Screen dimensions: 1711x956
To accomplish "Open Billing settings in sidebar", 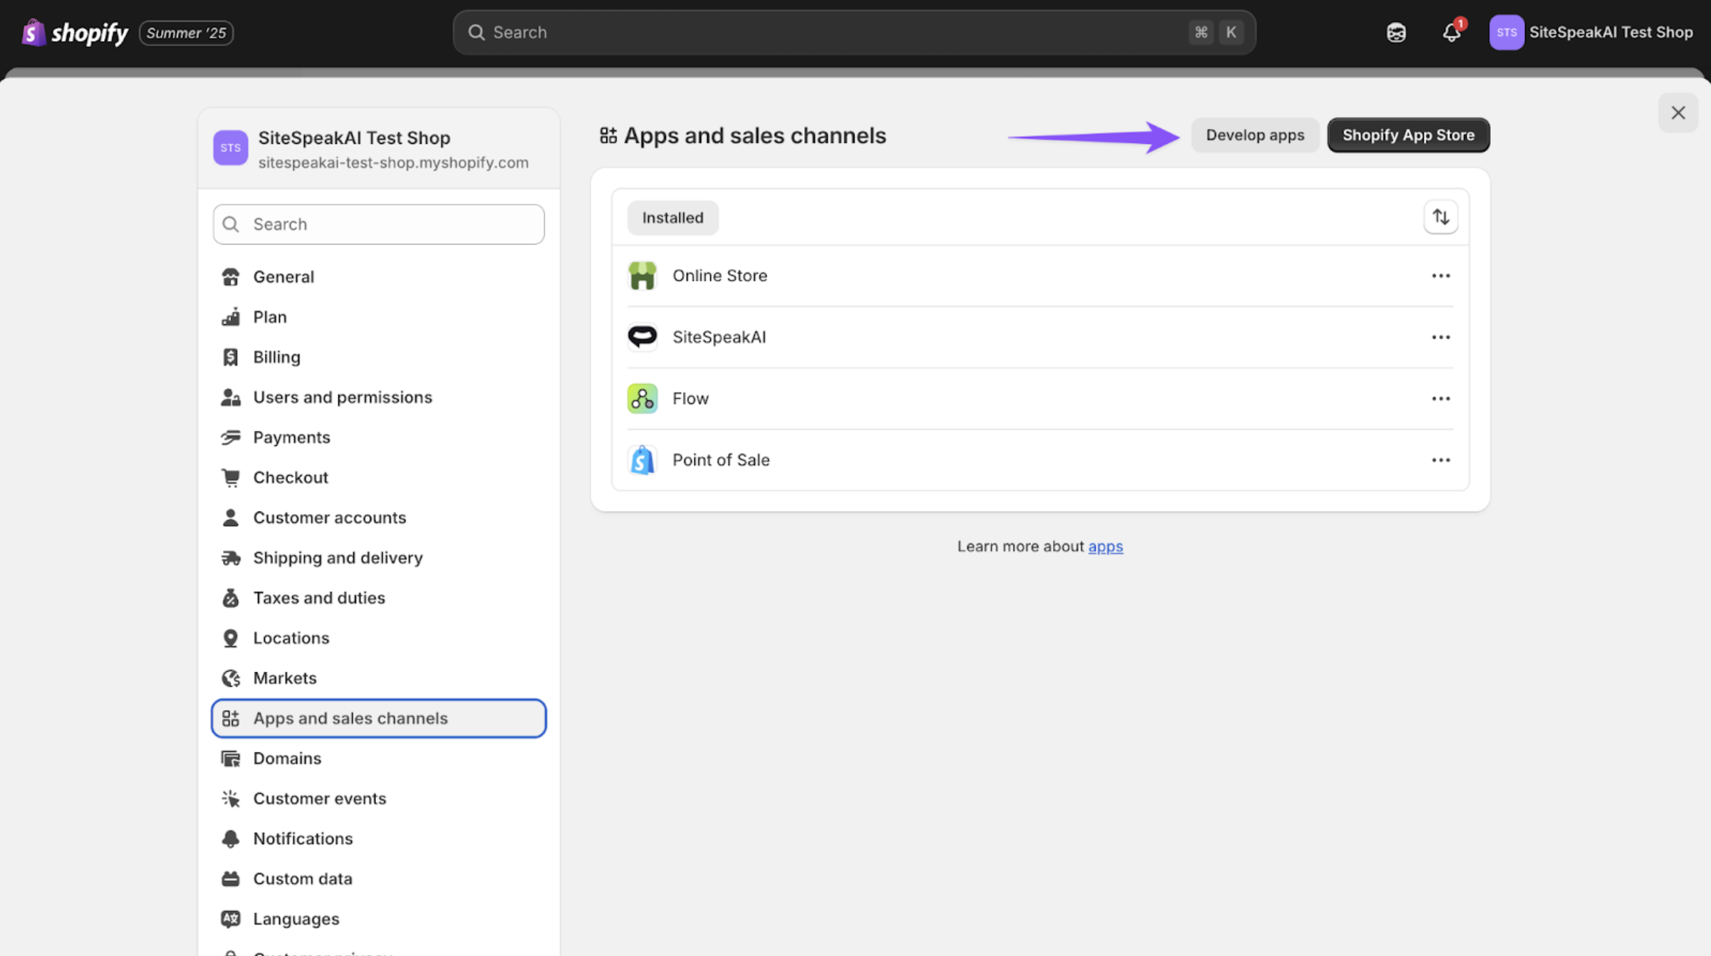I will pos(276,357).
